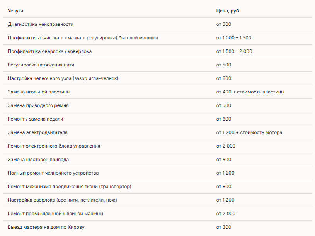
Task: Click 'Замена шестерён привода' service
Action: click(38, 160)
